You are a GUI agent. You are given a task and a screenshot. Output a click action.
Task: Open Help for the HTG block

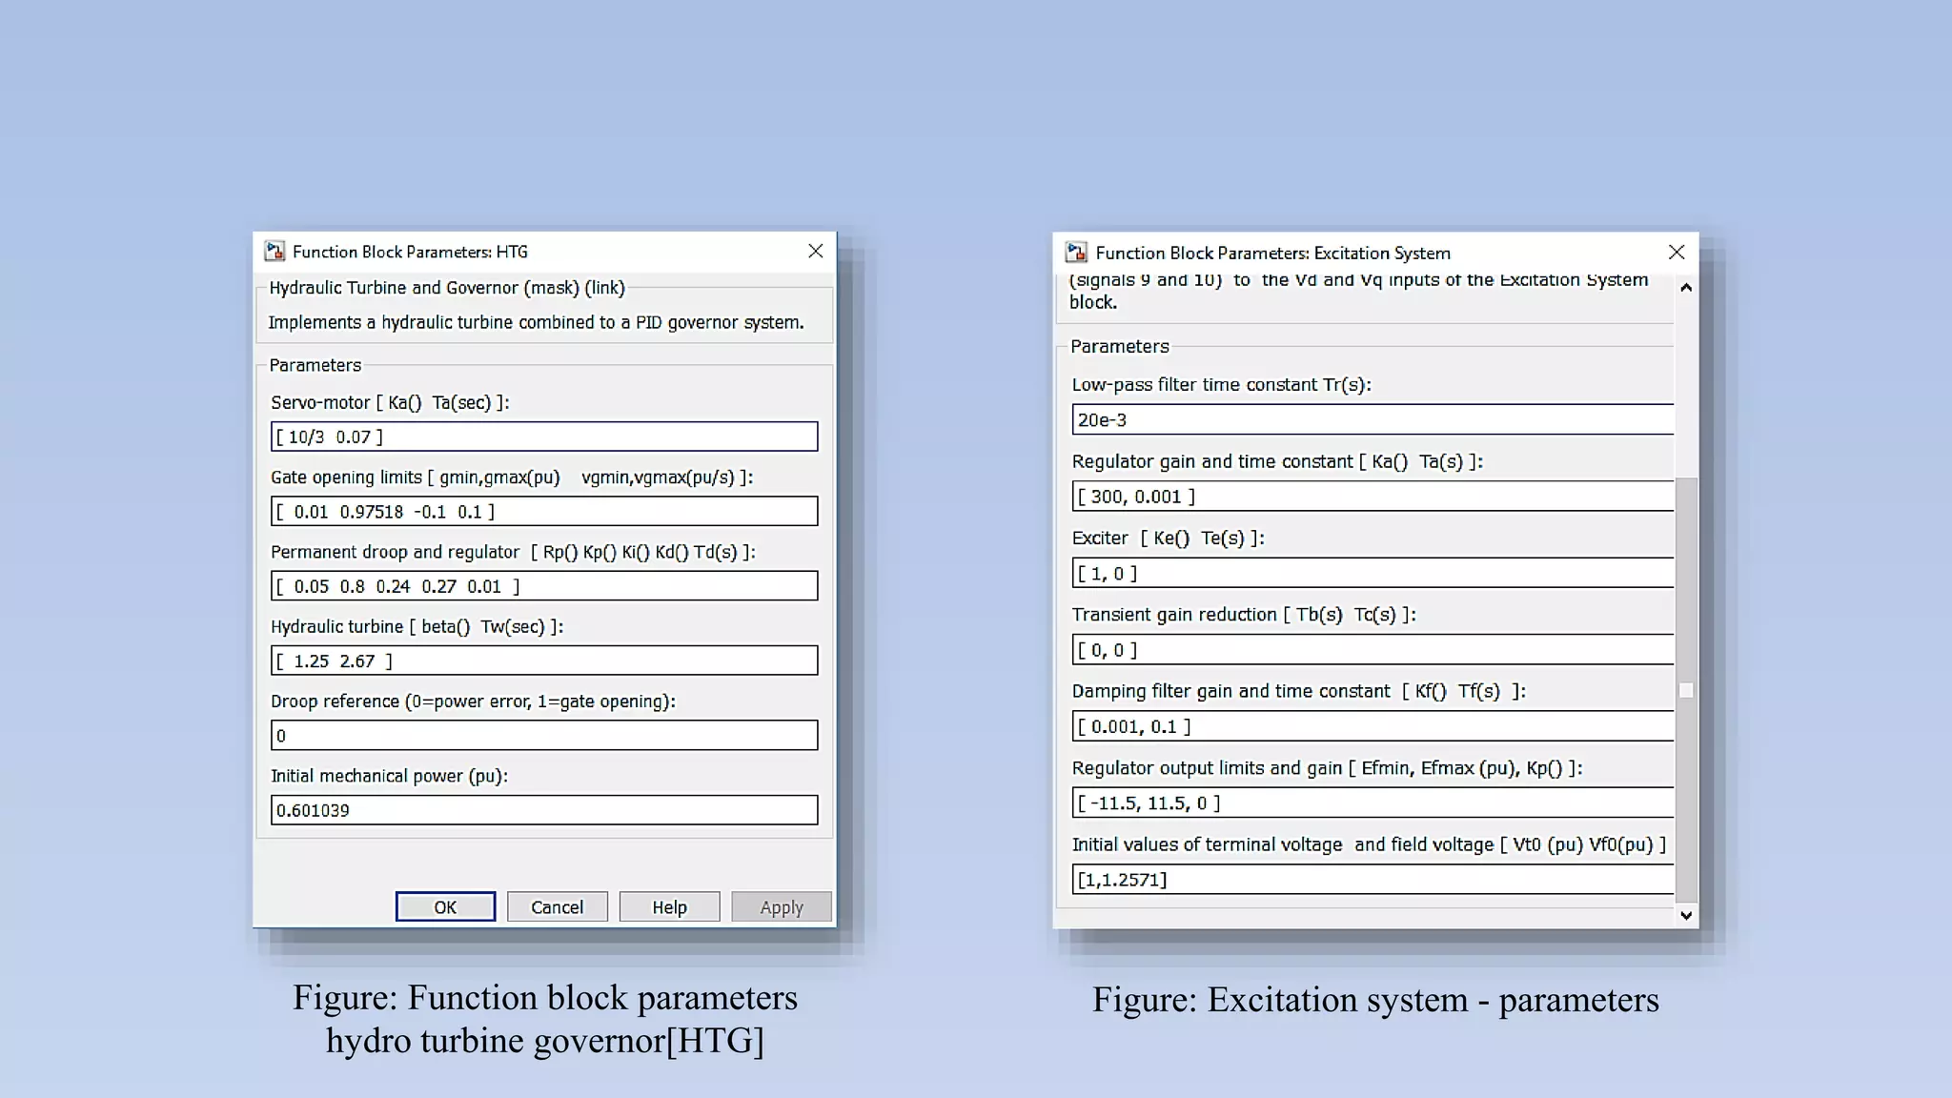(669, 906)
